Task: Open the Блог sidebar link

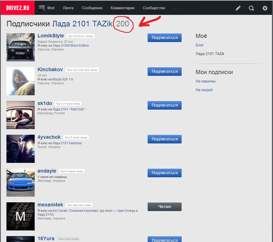Action: [200, 45]
